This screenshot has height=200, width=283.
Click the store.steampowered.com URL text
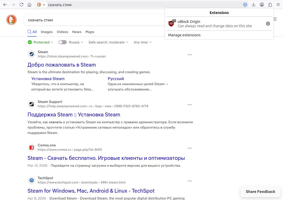(72, 56)
